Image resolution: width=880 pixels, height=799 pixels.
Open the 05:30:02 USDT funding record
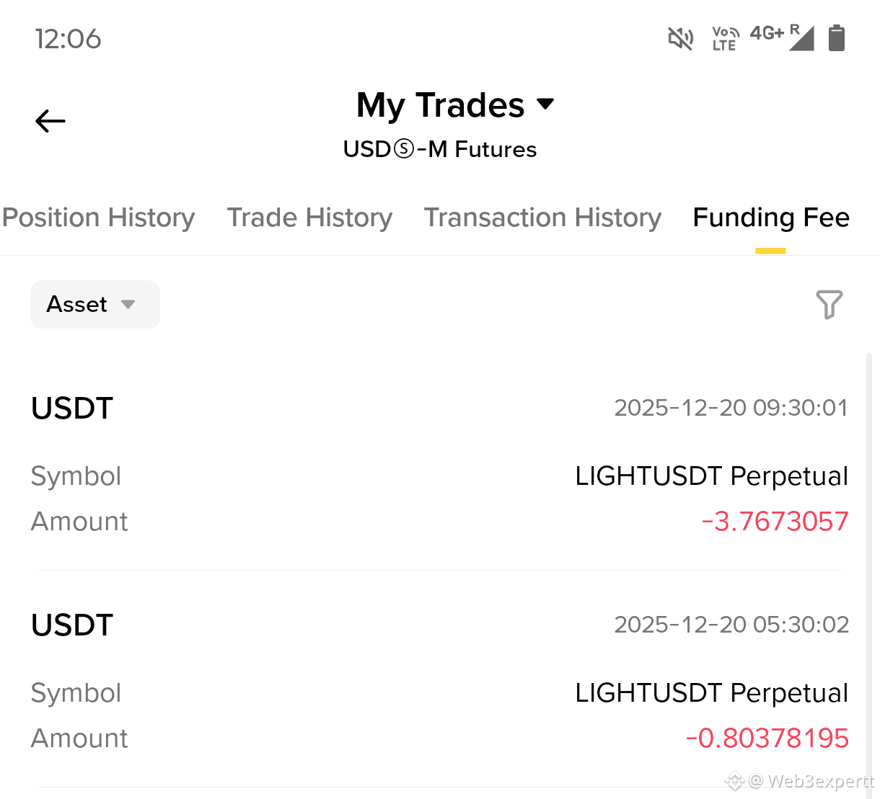tap(440, 681)
